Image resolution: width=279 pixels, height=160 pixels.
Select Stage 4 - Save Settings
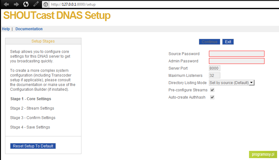point(30,127)
